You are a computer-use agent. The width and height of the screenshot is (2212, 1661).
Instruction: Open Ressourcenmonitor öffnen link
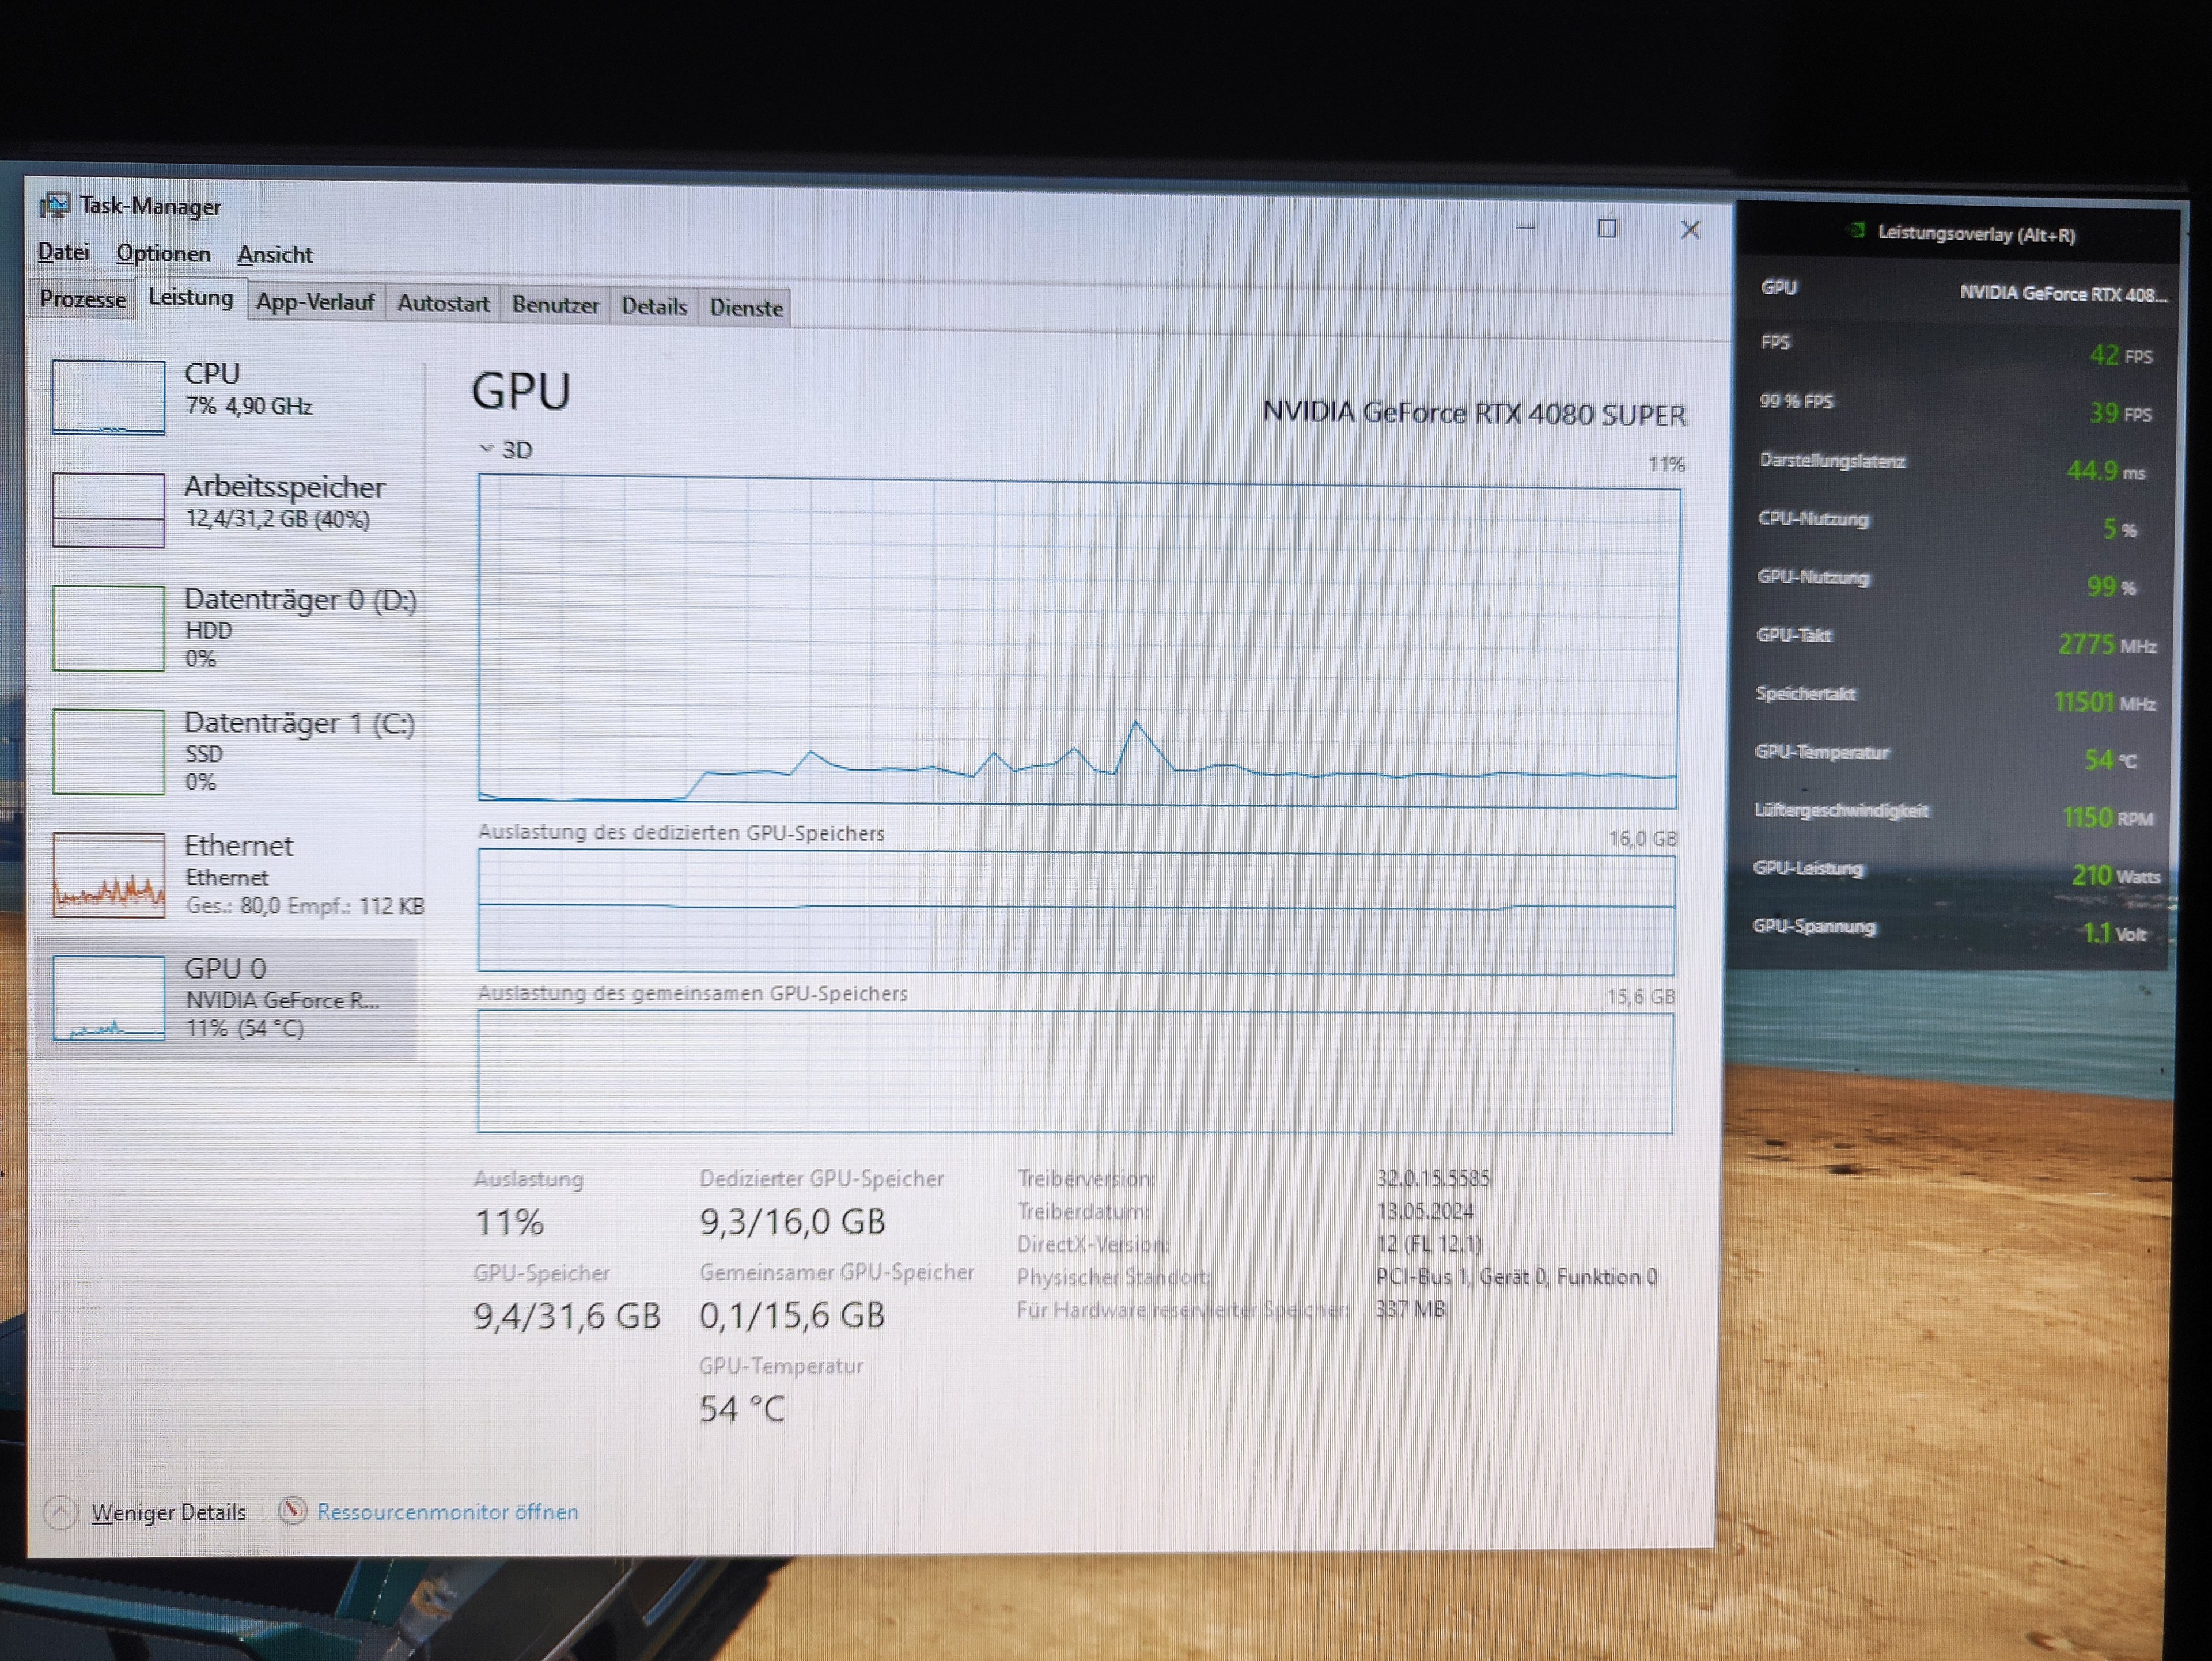pyautogui.click(x=447, y=1512)
